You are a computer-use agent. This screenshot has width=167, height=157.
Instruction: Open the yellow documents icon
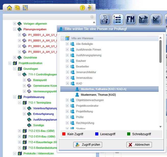17,8
